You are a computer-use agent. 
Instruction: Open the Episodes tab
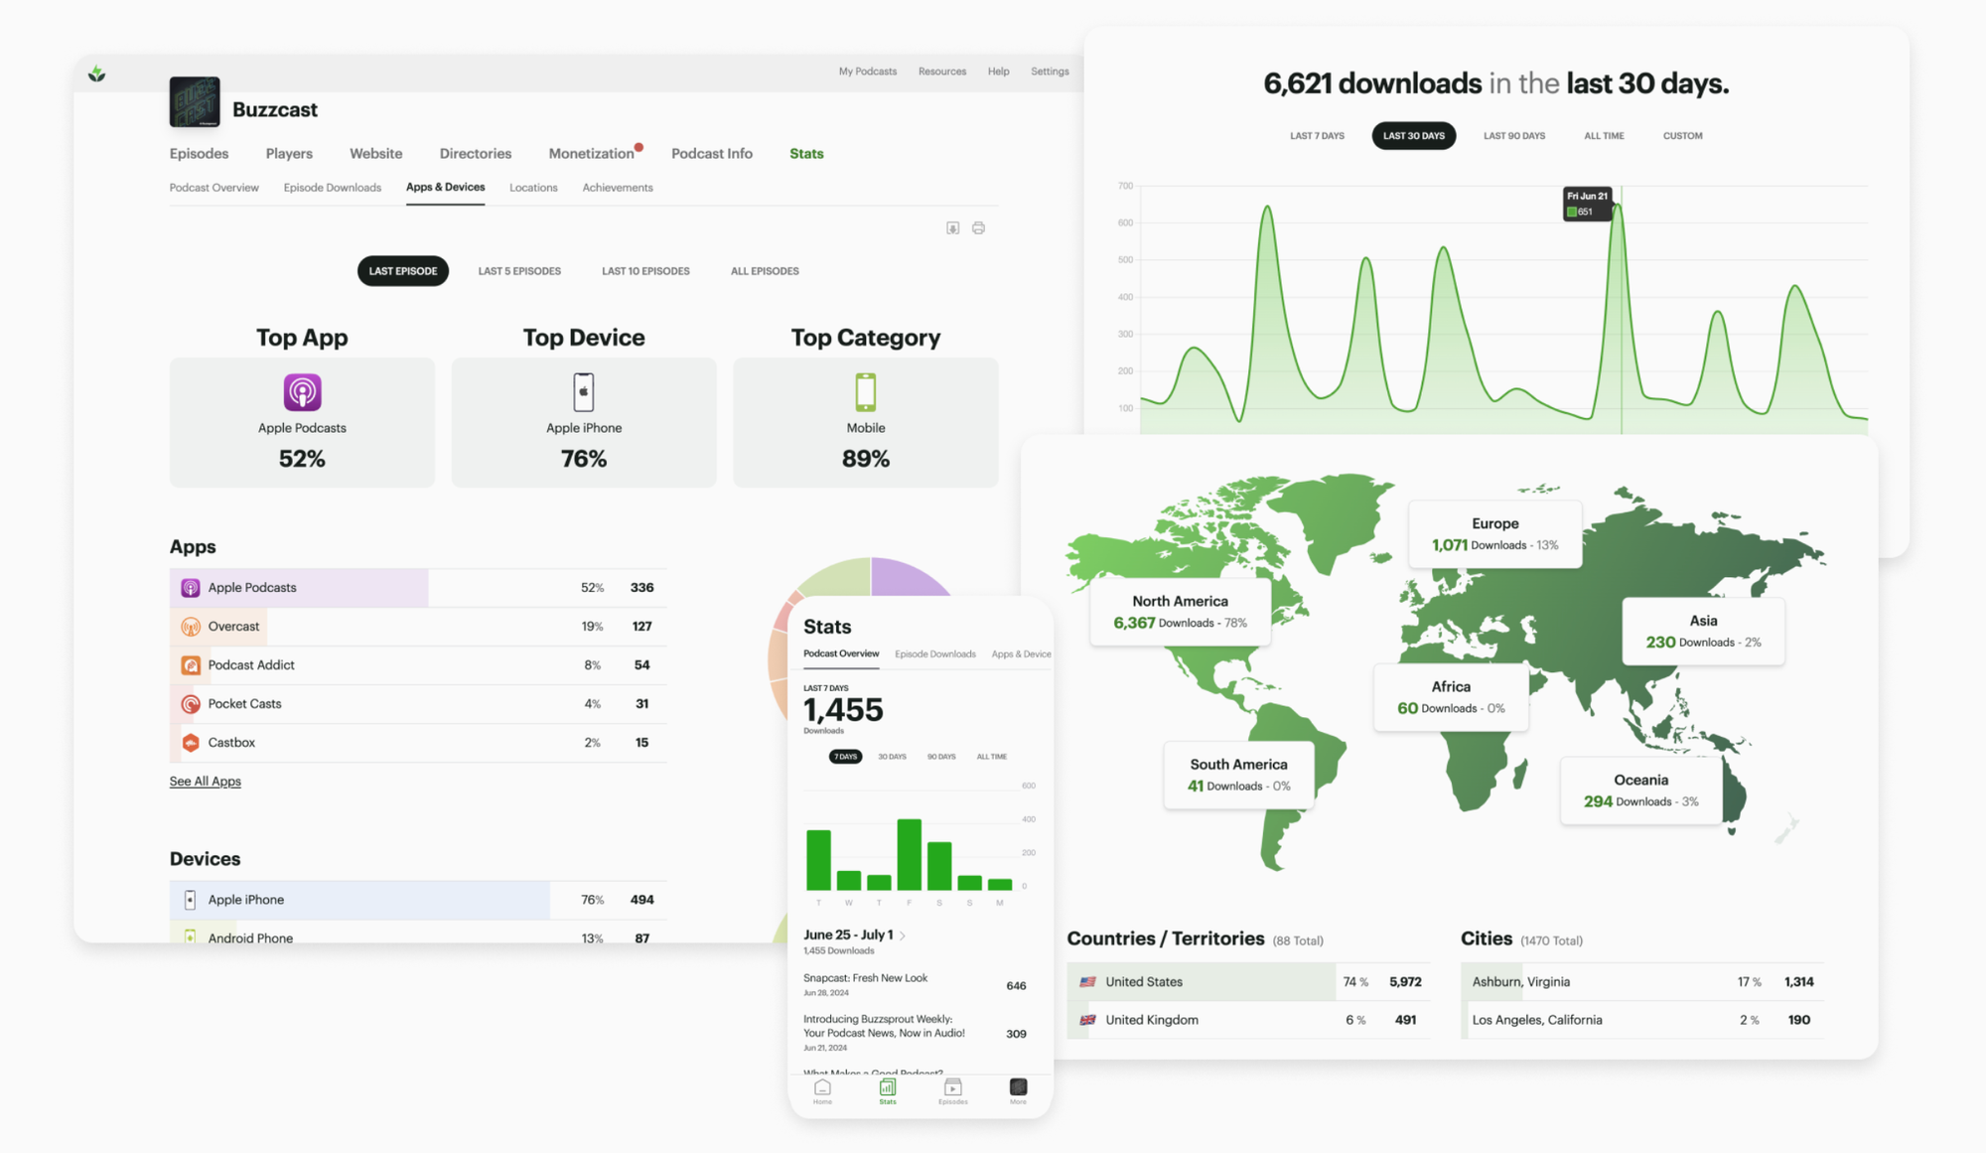199,154
